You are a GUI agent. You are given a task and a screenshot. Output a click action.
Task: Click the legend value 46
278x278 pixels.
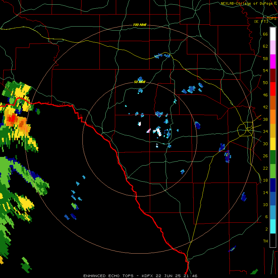pyautogui.click(x=265, y=95)
